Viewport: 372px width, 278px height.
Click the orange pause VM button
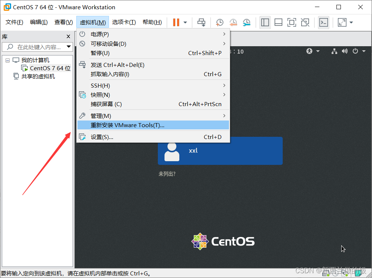[176, 23]
